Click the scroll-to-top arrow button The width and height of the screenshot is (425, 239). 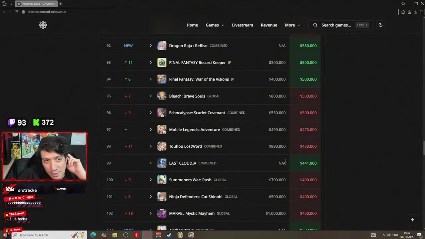(412, 220)
